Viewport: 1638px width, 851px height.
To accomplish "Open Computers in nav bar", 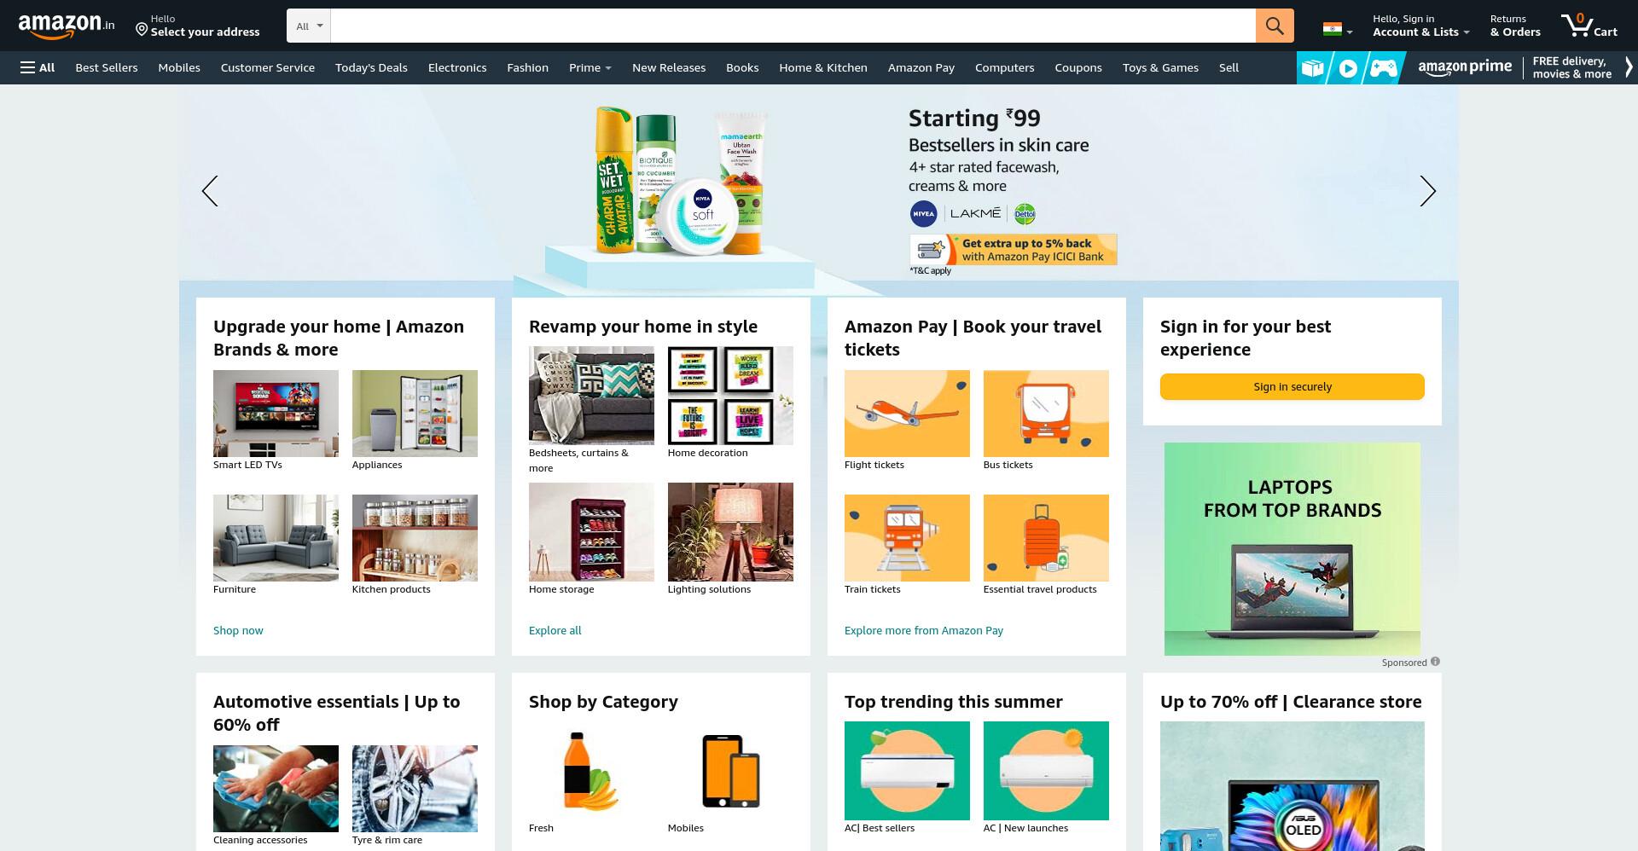I will click(x=1004, y=67).
